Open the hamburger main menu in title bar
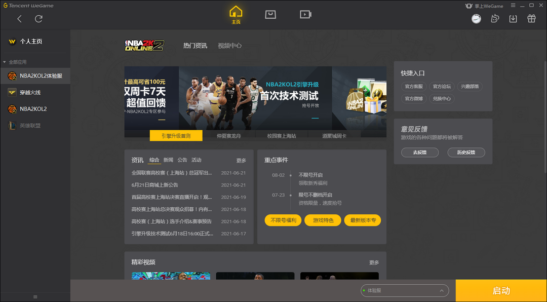This screenshot has width=547, height=302. tap(513, 5)
